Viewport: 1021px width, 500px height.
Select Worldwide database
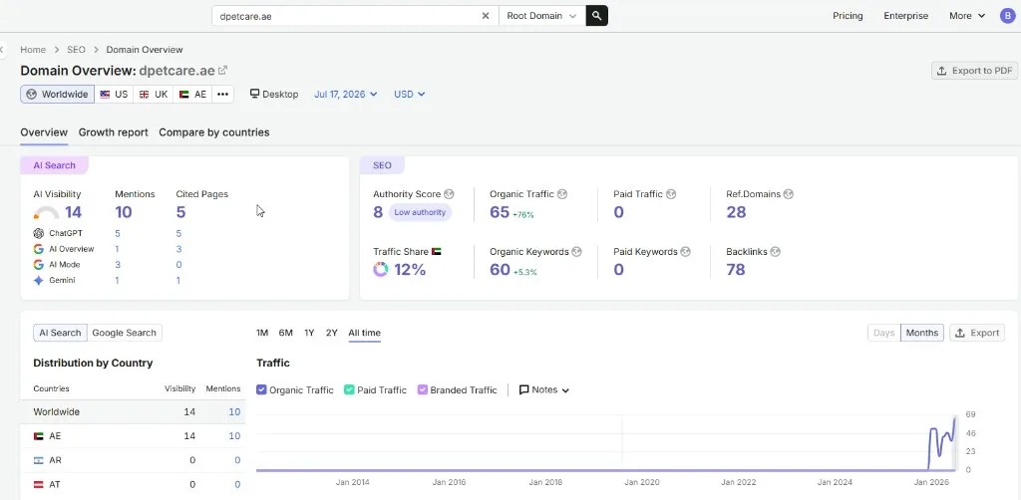(57, 95)
